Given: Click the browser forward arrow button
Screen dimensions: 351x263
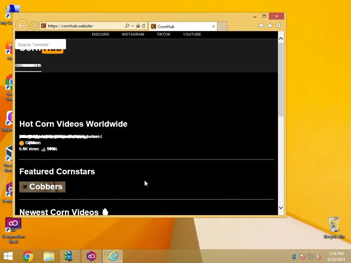Looking at the screenshot, I should [34, 26].
